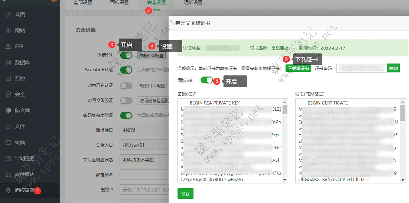
Task: Open the Files folder icon
Action: (8, 126)
